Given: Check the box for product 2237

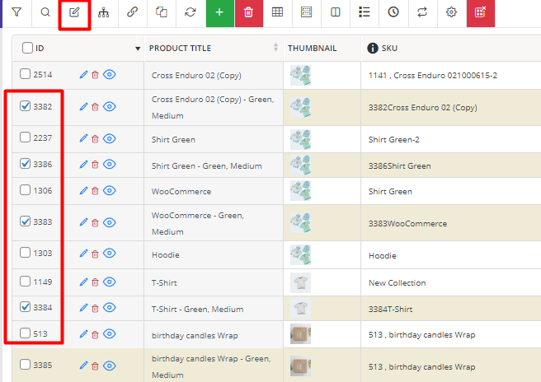Looking at the screenshot, I should [x=25, y=137].
